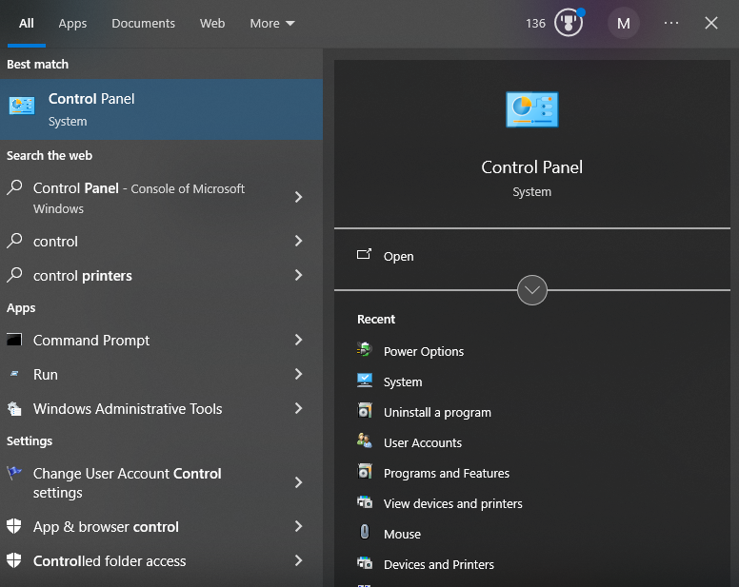739x587 pixels.
Task: Click the App & browser control shield icon
Action: [14, 526]
